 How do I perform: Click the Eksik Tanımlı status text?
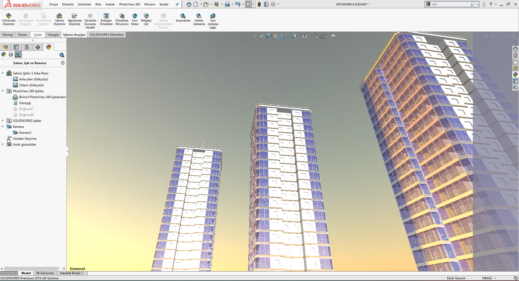(x=456, y=278)
